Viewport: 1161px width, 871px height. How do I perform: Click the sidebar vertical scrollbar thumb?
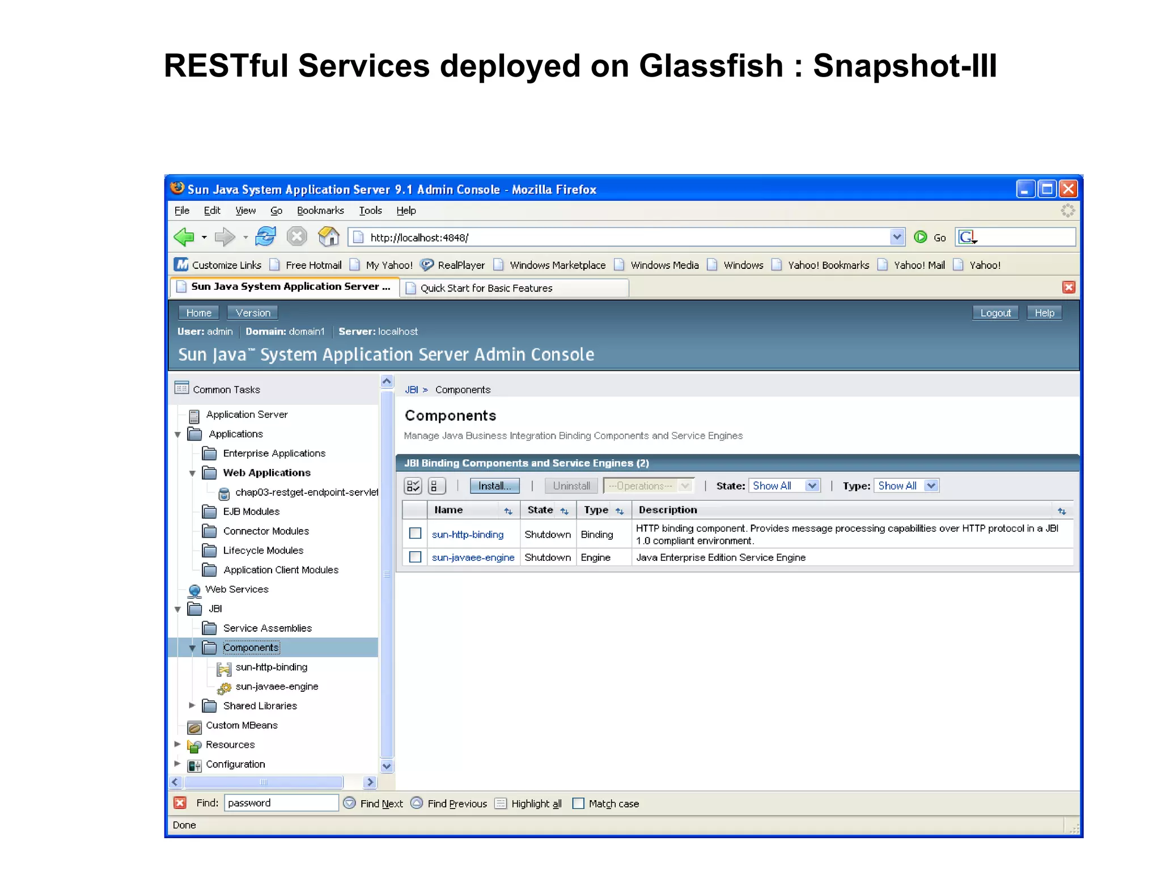[x=387, y=574]
